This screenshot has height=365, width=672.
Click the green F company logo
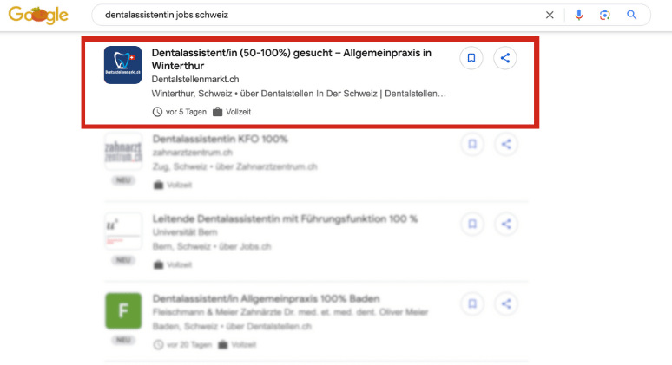click(123, 311)
